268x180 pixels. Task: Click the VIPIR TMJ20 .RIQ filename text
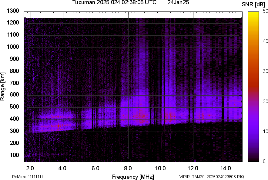point(211,177)
